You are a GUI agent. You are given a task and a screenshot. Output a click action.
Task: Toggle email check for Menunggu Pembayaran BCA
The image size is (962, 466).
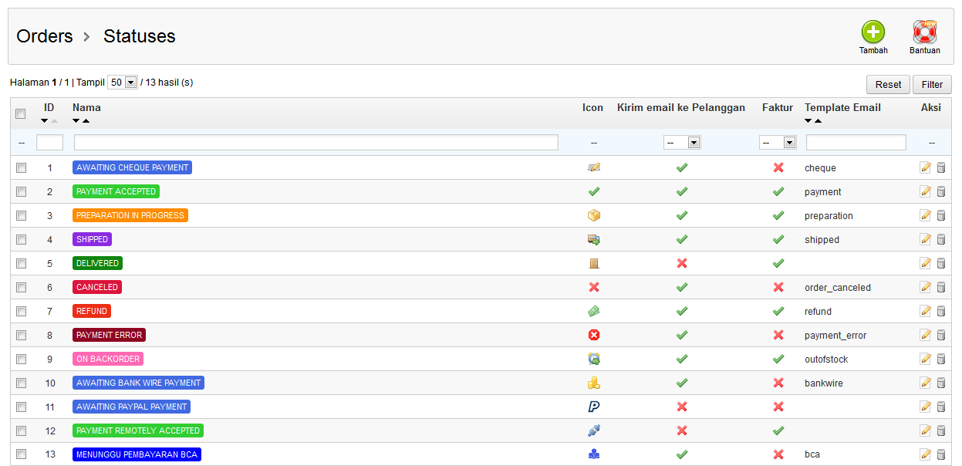pyautogui.click(x=682, y=454)
